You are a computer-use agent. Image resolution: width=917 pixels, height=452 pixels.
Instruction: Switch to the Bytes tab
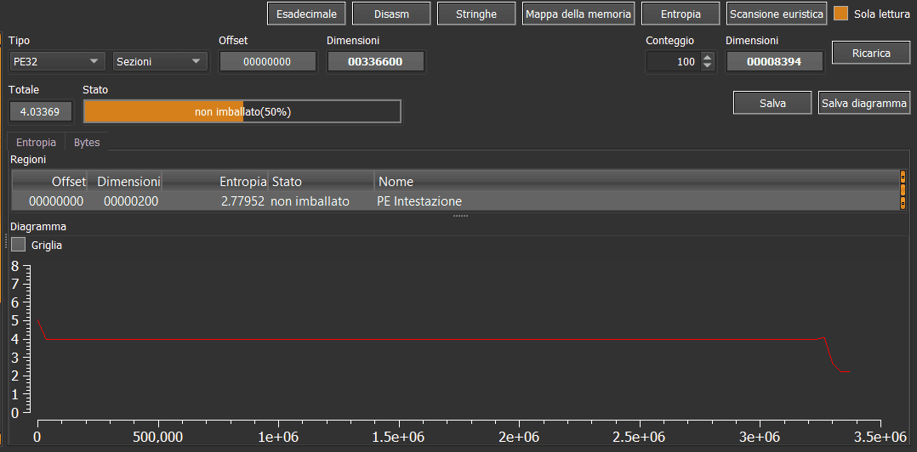(x=87, y=143)
